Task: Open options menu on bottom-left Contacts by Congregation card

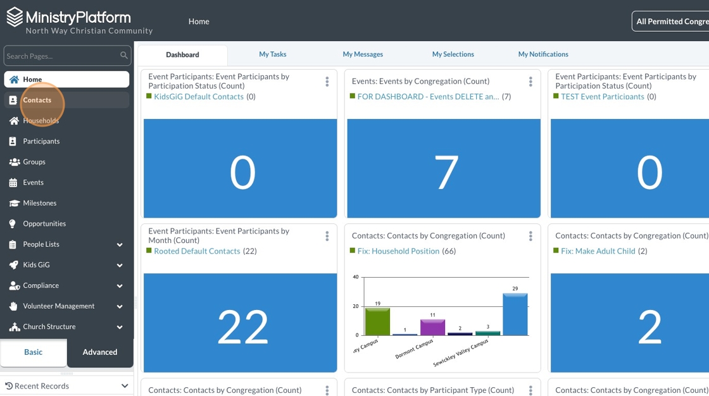Action: click(x=327, y=390)
